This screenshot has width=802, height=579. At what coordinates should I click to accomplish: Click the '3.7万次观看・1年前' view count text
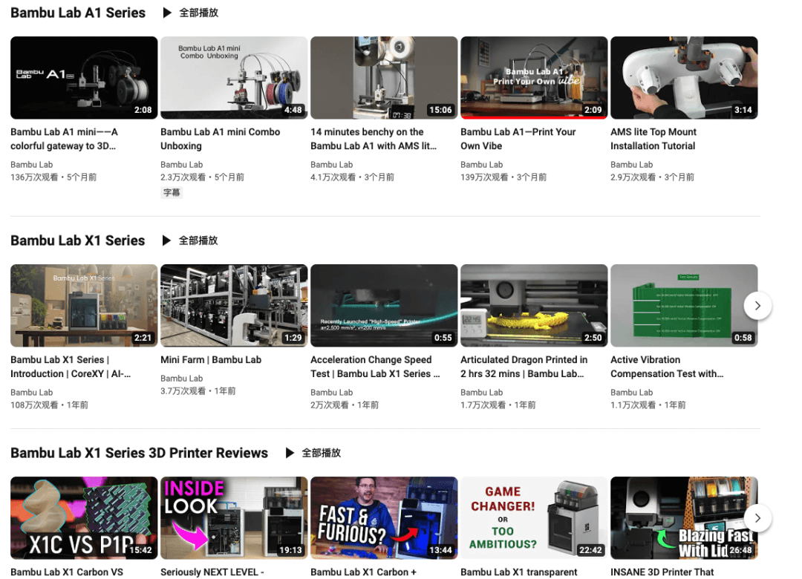tap(198, 391)
